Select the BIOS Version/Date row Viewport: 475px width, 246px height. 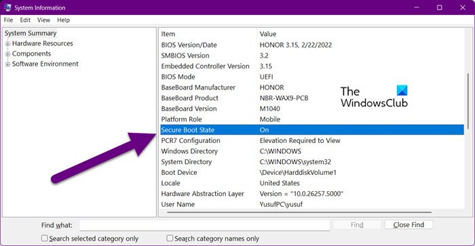(312, 45)
